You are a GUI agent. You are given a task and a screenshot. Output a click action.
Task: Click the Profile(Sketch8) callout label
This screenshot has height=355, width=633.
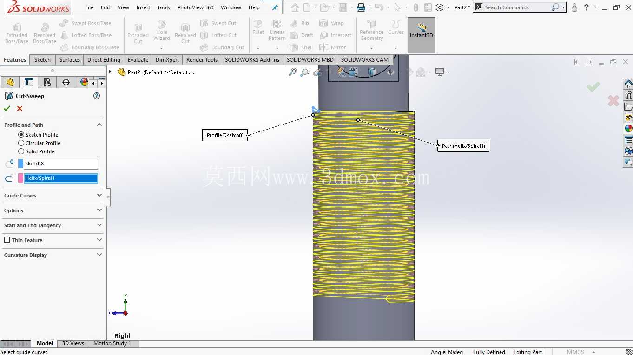coord(225,135)
